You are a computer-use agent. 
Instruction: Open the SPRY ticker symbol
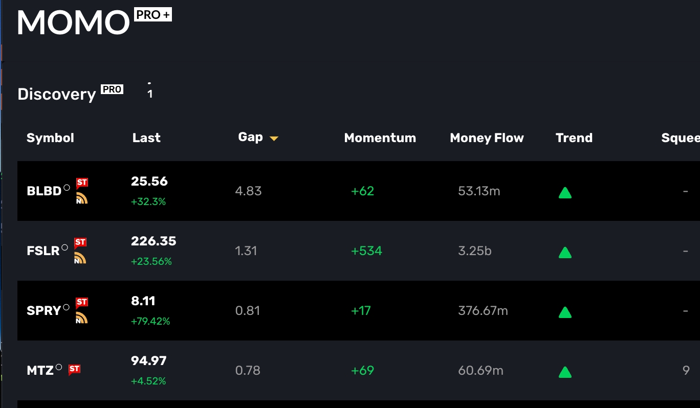point(44,311)
